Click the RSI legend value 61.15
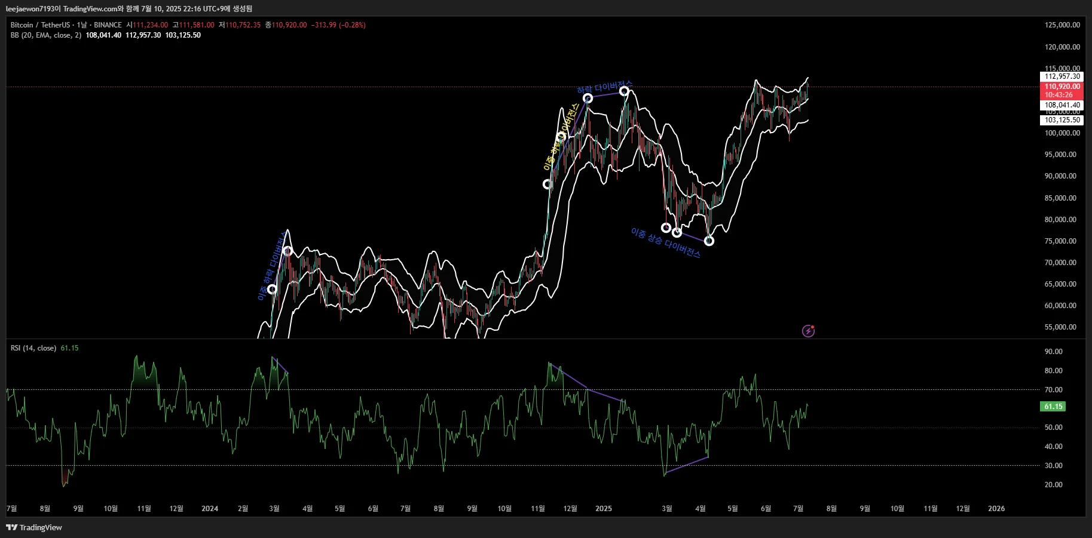This screenshot has width=1092, height=538. tap(69, 348)
